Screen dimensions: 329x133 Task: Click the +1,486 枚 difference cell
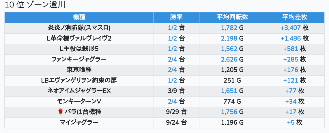(294, 39)
